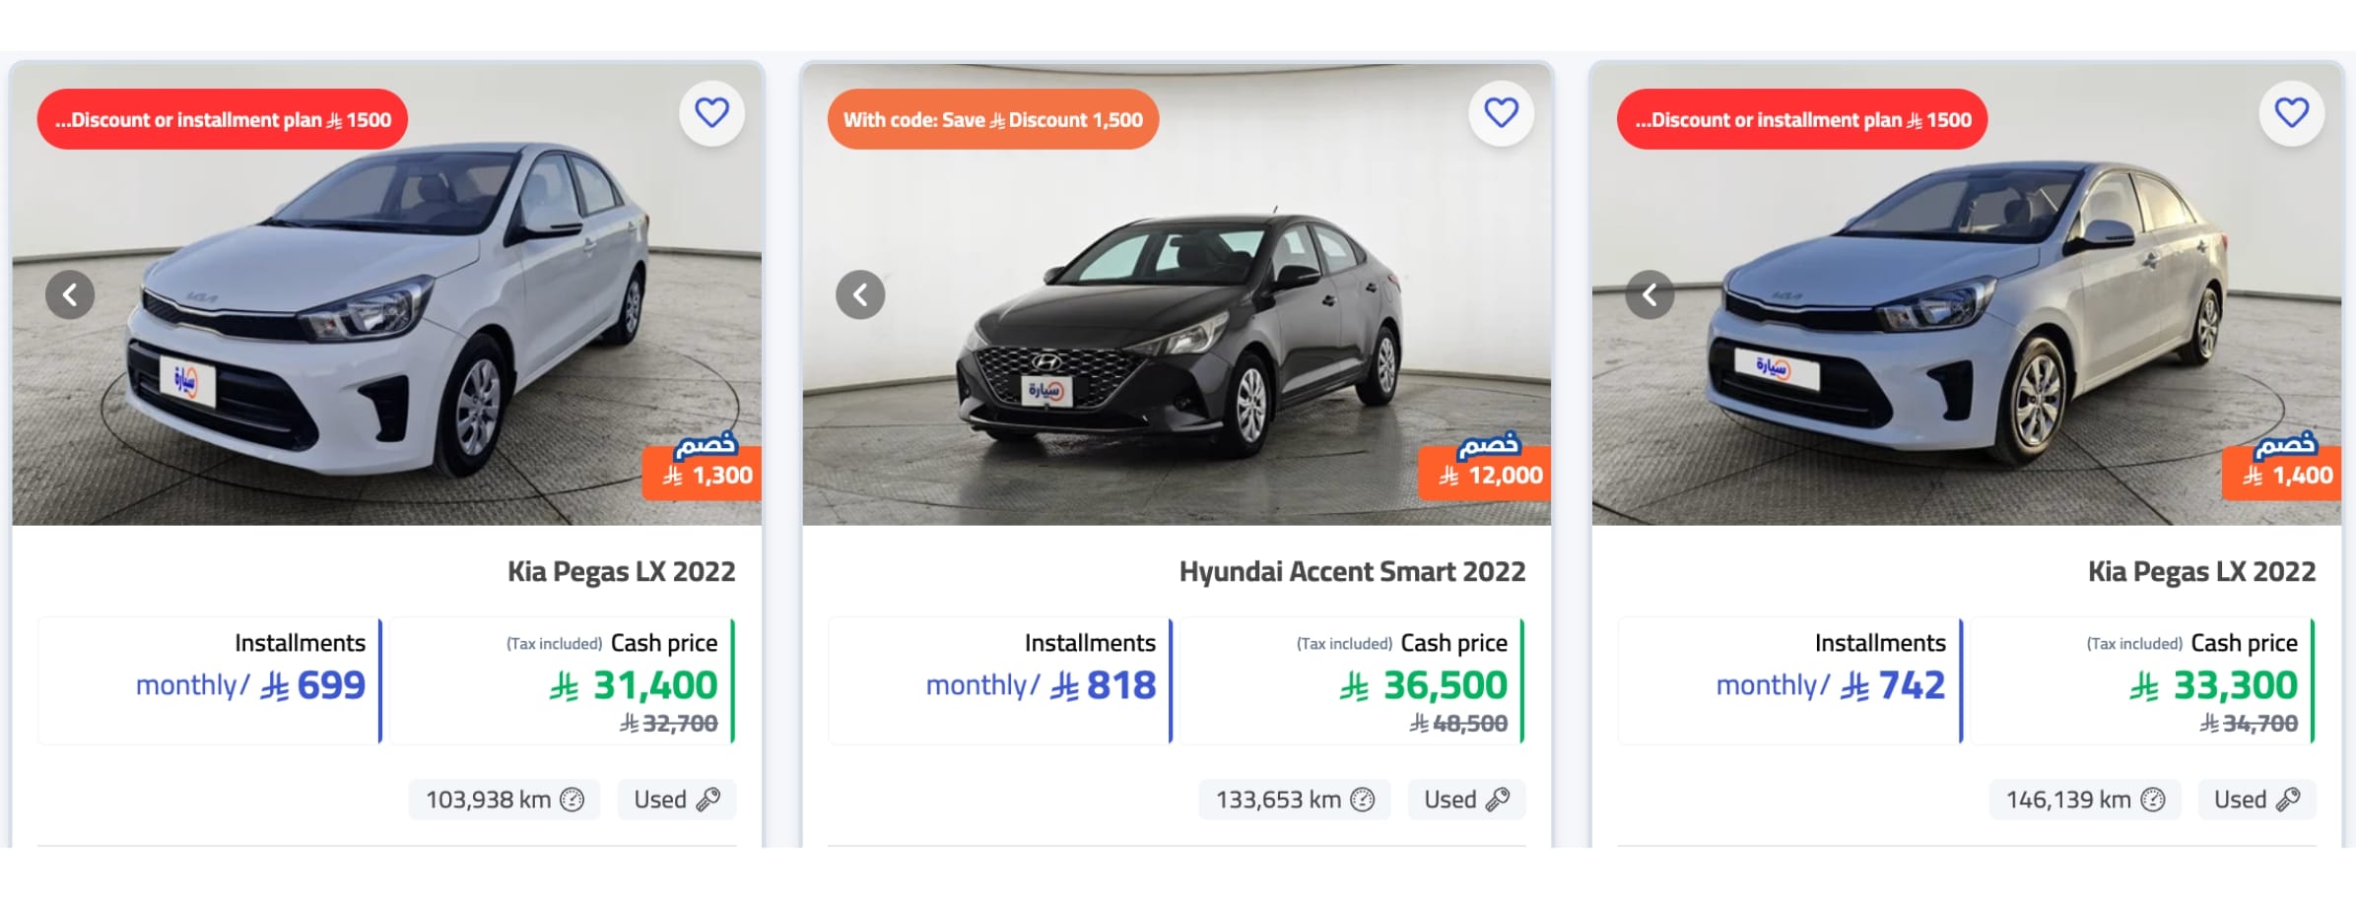Open red installment plan banner on silver Kia

[x=1802, y=120]
